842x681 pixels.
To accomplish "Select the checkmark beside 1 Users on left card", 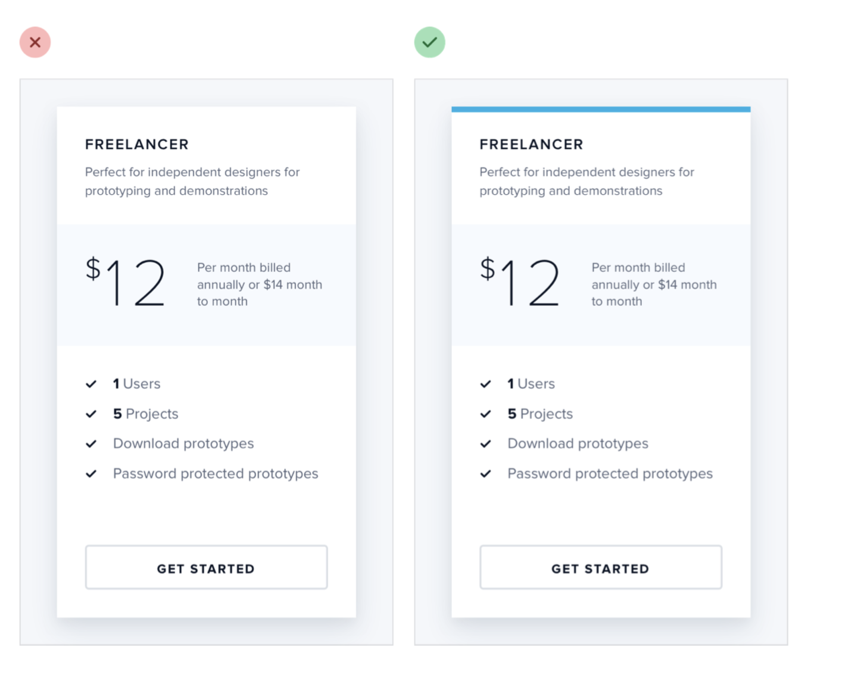I will click(x=92, y=384).
